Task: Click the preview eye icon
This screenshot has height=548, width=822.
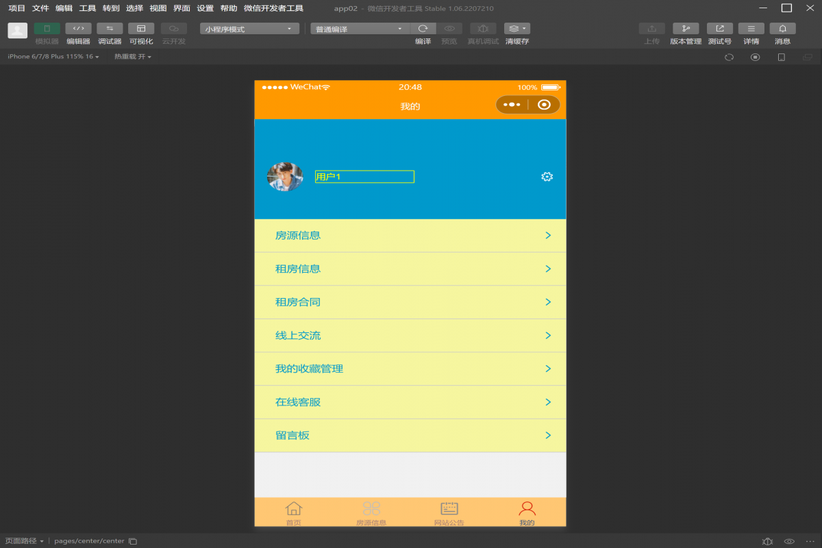Action: pos(449,29)
